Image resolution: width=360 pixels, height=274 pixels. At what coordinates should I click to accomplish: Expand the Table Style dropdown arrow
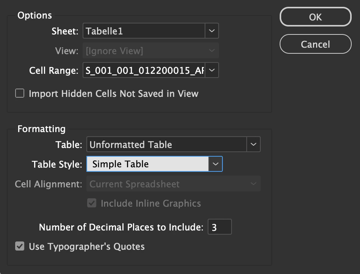(215, 164)
